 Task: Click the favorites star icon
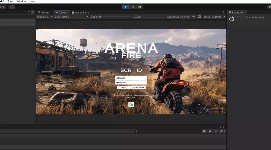216,131
